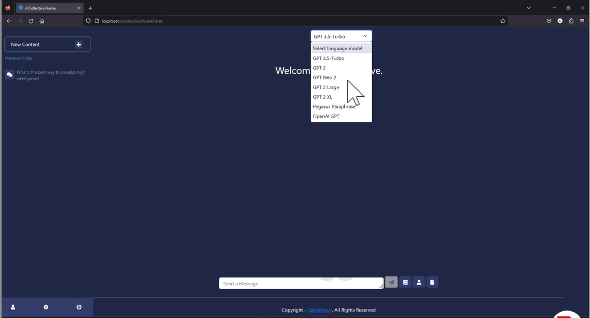Viewport: 590px width, 318px height.
Task: Bookmark the page using the star icon
Action: (x=502, y=21)
